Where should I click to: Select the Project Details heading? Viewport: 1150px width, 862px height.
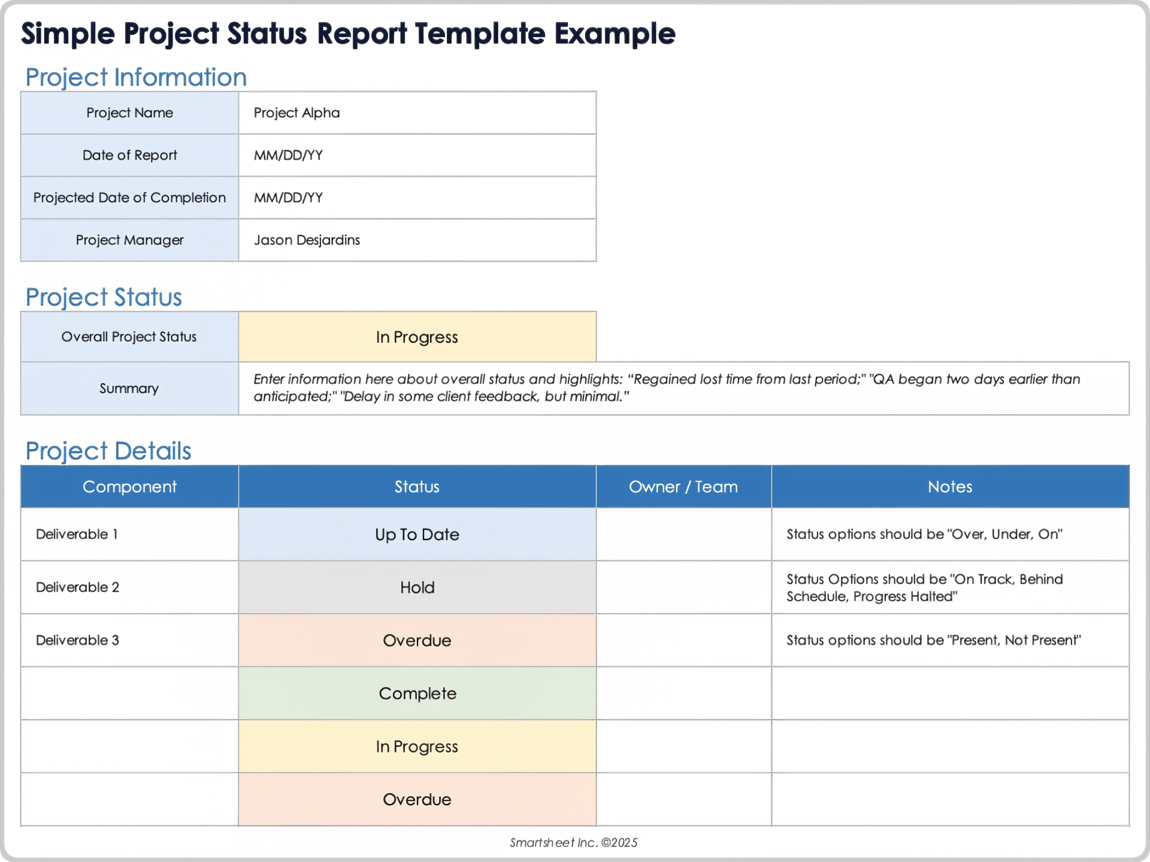tap(108, 451)
